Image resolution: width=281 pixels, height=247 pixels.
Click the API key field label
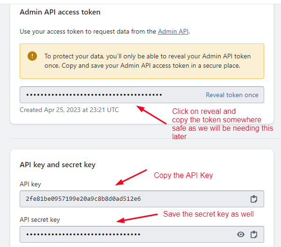tap(30, 184)
